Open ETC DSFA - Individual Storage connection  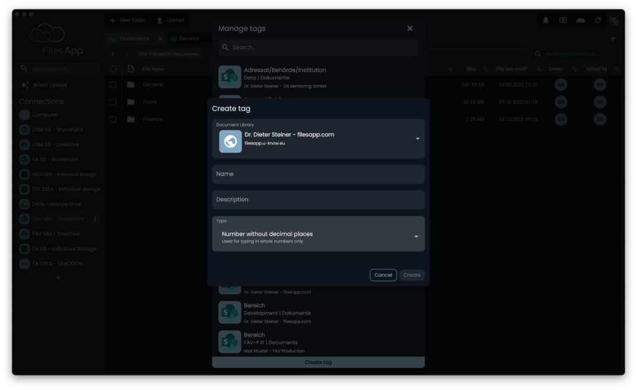[x=59, y=189]
